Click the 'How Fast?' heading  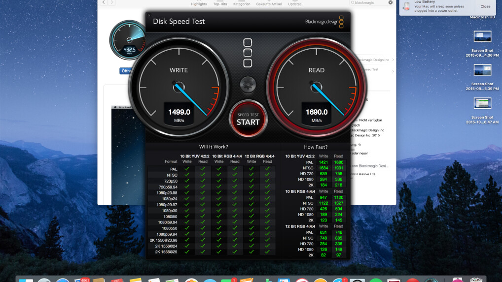pos(316,147)
